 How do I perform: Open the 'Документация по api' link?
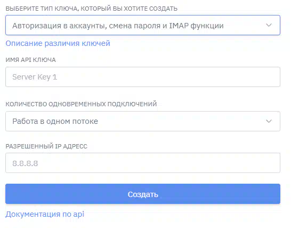pyautogui.click(x=45, y=214)
